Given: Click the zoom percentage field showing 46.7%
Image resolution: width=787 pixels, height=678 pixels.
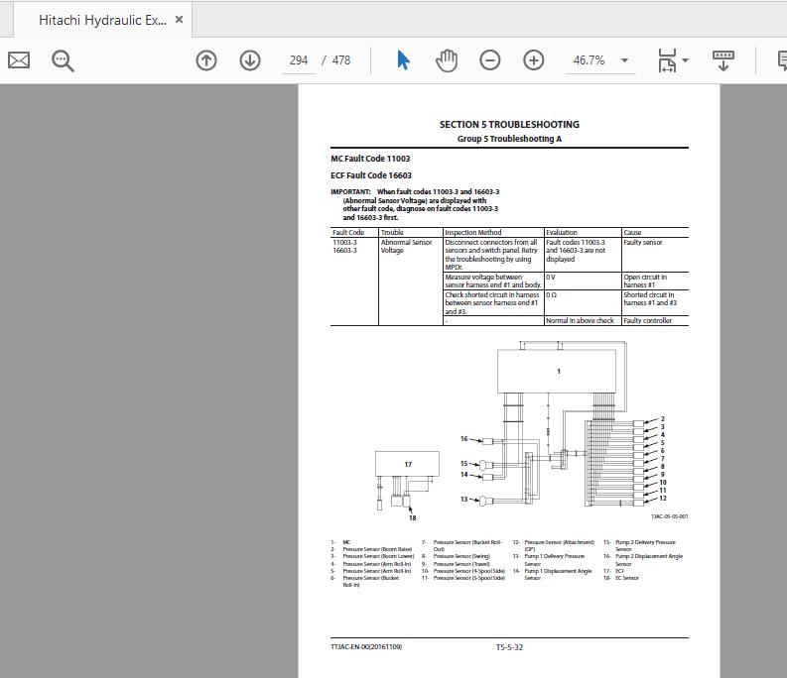Looking at the screenshot, I should pyautogui.click(x=589, y=60).
